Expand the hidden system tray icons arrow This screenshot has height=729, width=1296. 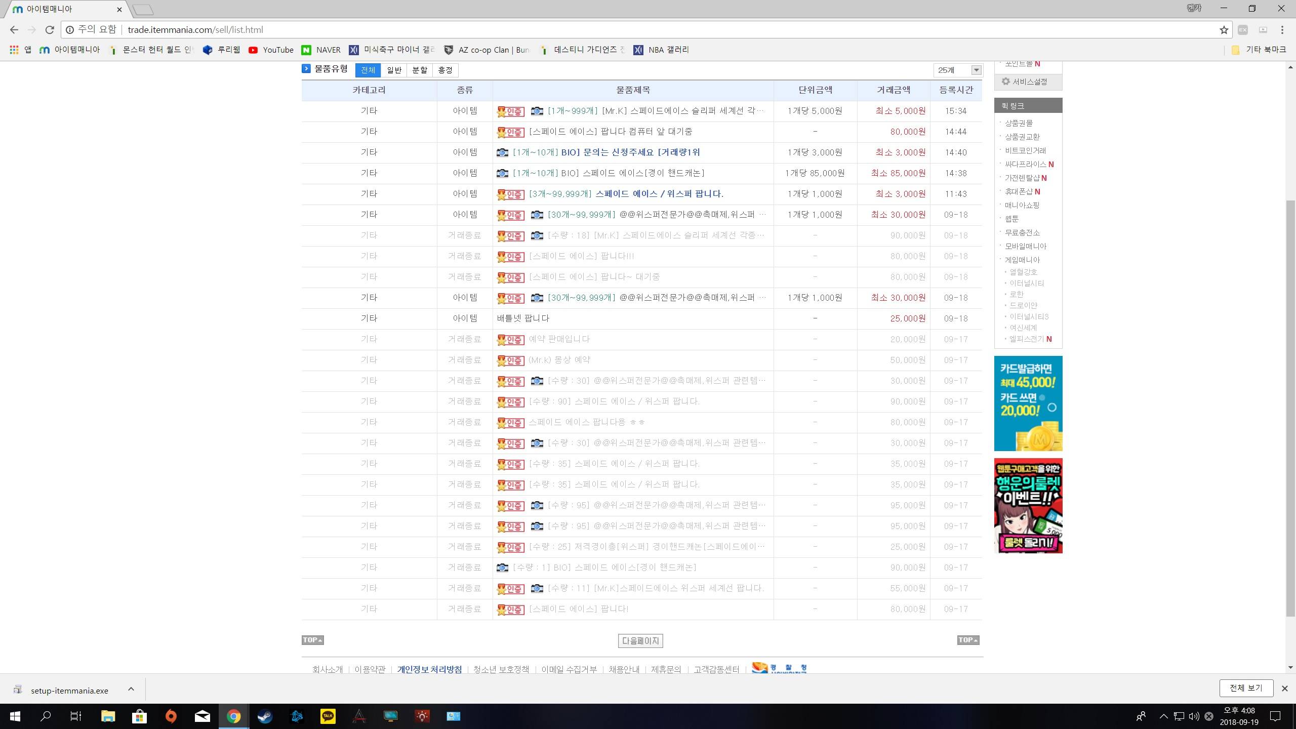coord(1163,716)
